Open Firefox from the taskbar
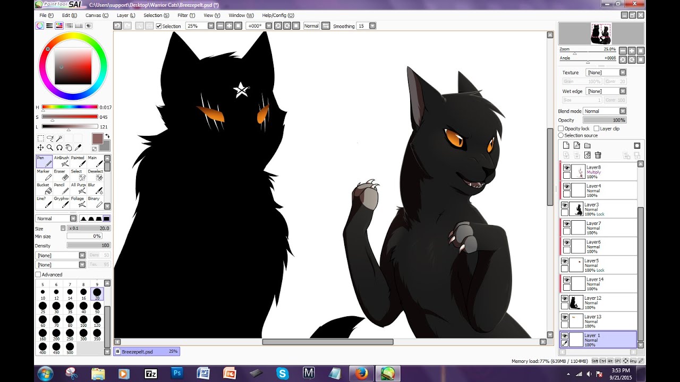This screenshot has height=382, width=680. (x=361, y=373)
